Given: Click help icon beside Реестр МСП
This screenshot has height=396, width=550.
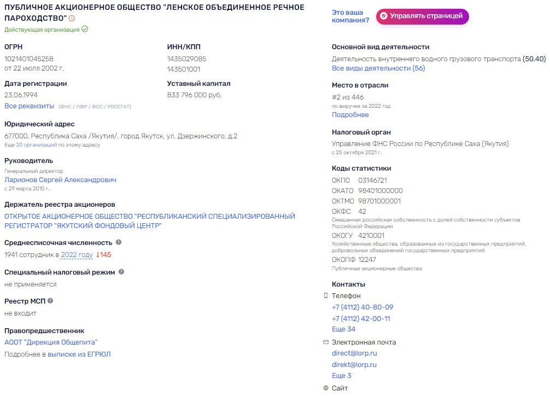Looking at the screenshot, I should tap(50, 301).
